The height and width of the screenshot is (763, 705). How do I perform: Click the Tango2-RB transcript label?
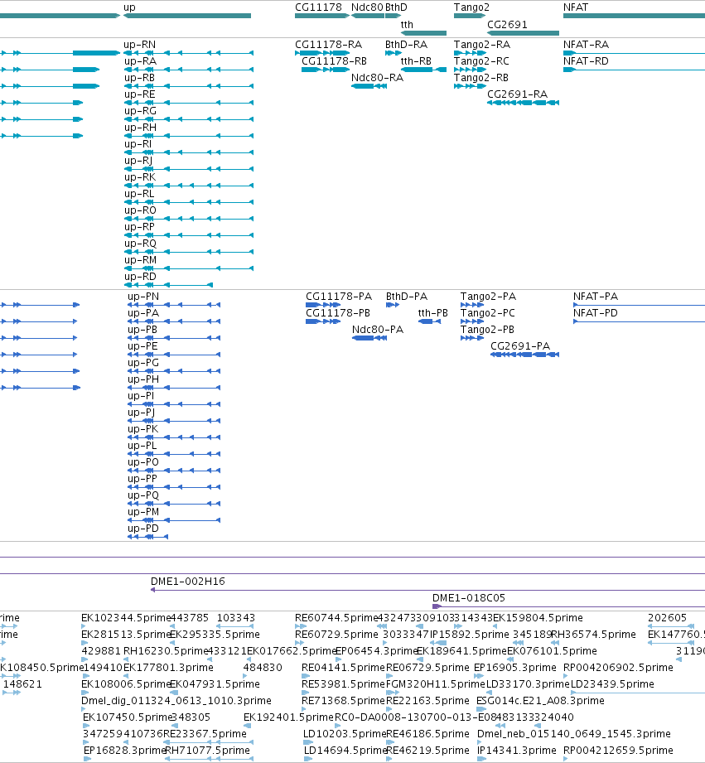tap(481, 77)
